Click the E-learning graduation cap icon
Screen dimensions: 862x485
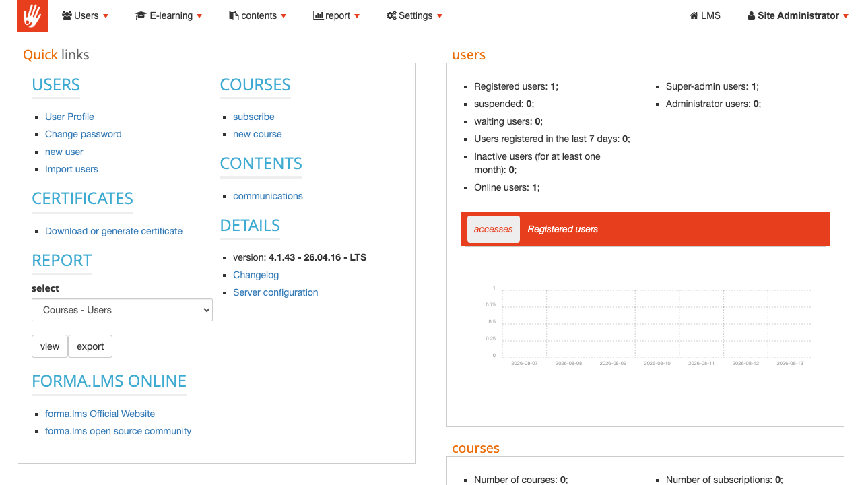click(x=141, y=15)
